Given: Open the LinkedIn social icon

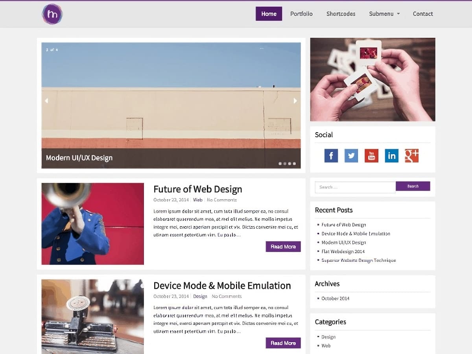Looking at the screenshot, I should click(392, 156).
